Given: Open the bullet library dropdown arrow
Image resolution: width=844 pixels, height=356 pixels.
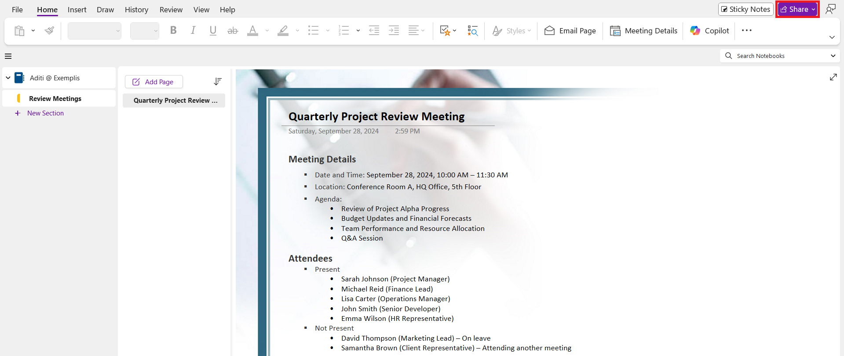Looking at the screenshot, I should coord(328,31).
